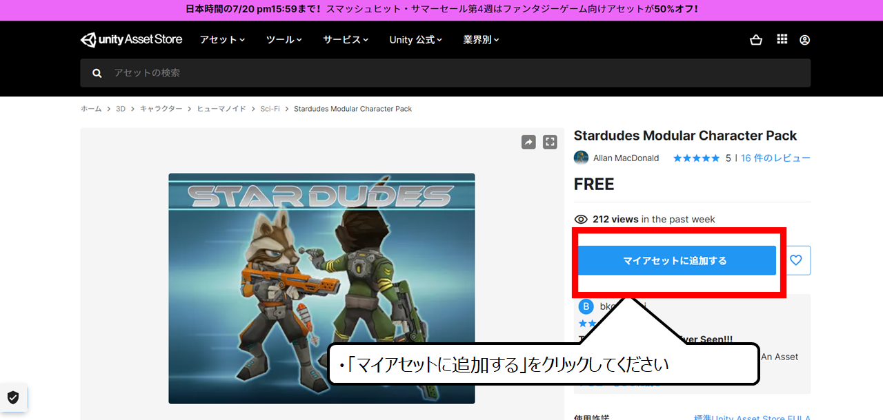This screenshot has width=883, height=420.
Task: Click the FREE price text
Action: [594, 185]
